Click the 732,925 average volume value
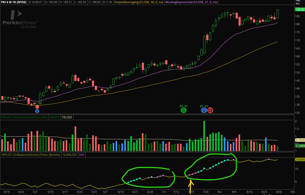The image size is (305, 195). (67, 117)
